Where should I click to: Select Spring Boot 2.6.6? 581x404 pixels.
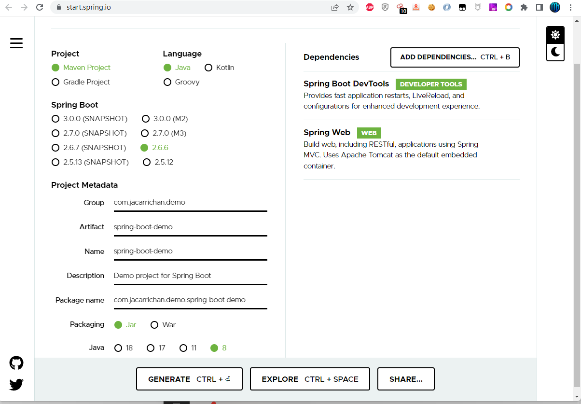click(x=154, y=148)
